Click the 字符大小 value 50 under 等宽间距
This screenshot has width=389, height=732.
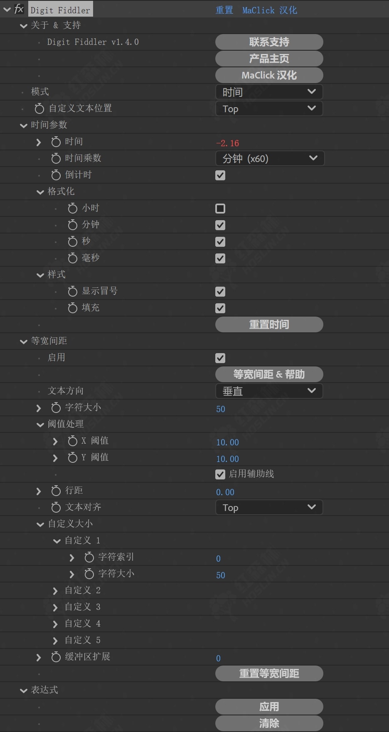221,409
